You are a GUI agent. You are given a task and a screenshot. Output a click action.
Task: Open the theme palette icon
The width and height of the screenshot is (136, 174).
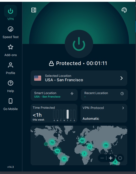tap(124, 10)
